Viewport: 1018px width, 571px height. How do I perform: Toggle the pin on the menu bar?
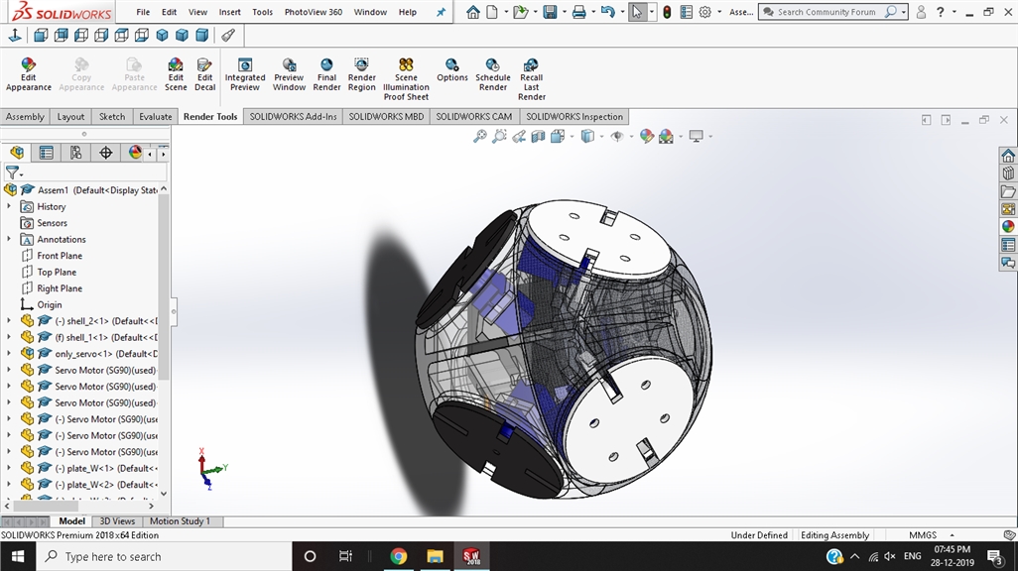[x=441, y=12]
